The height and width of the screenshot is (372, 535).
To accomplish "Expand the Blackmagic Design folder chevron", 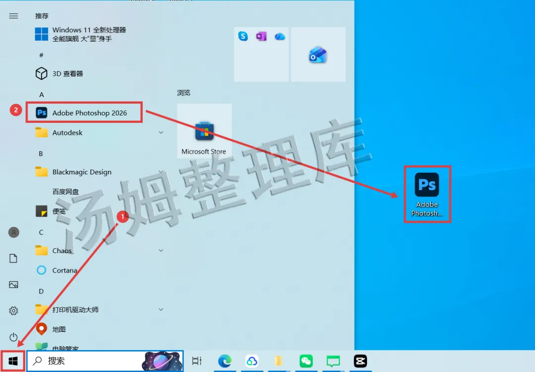I will (x=161, y=172).
